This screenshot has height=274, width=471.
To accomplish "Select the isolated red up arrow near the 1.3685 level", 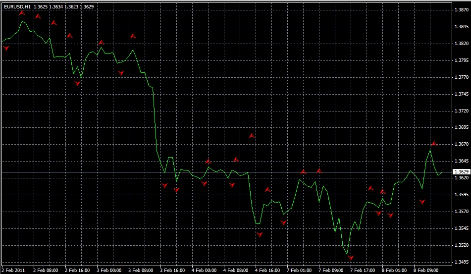I will click(252, 136).
